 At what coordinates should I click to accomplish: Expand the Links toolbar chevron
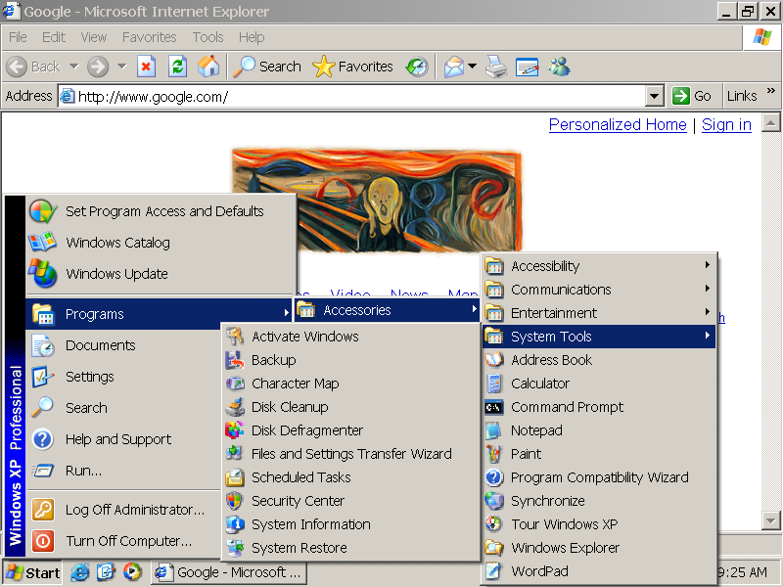(x=770, y=91)
